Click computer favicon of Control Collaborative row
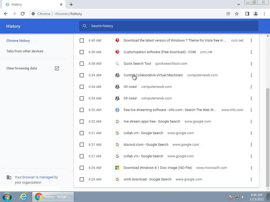Image resolution: width=270 pixels, height=202 pixels. coord(117,75)
